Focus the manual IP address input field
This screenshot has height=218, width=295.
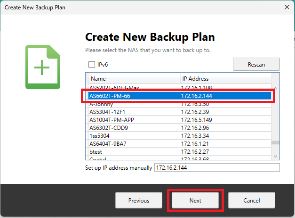point(216,168)
